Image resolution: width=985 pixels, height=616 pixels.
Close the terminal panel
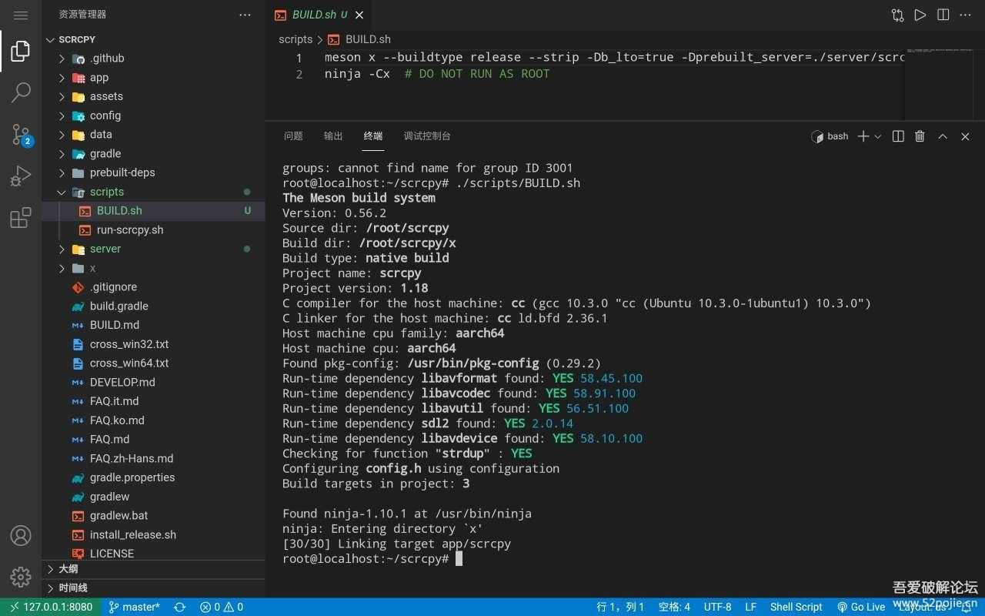(965, 136)
